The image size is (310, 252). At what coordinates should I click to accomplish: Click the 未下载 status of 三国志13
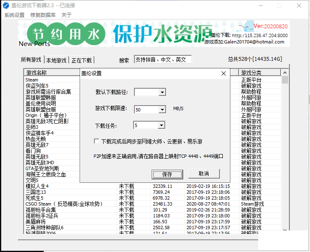click(126, 192)
